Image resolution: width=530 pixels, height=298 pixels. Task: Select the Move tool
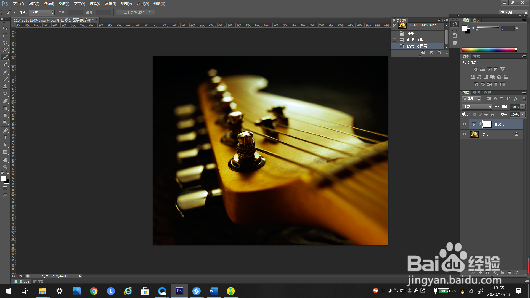5,28
